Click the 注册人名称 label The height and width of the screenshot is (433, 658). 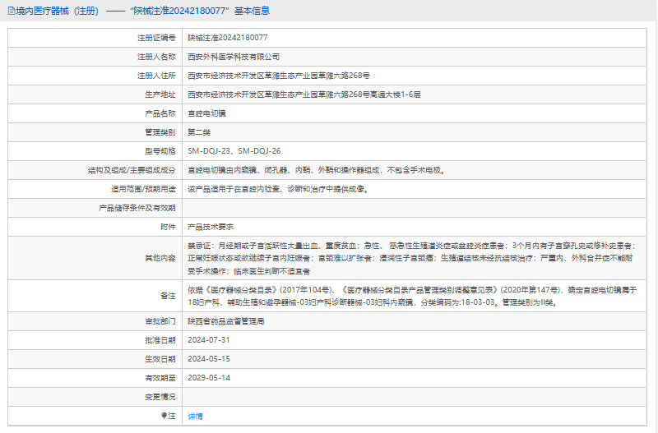(156, 57)
